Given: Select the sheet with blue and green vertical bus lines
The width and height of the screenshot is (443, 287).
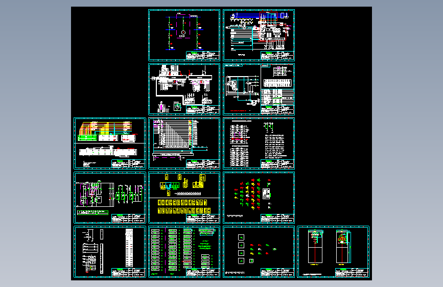Looking at the screenshot, I should point(184,35).
